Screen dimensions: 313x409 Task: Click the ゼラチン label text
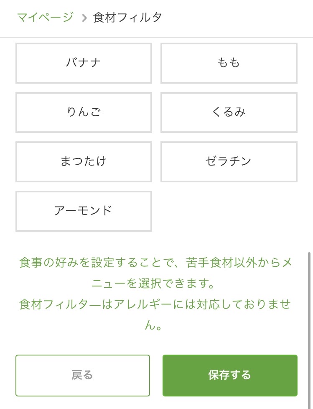228,161
